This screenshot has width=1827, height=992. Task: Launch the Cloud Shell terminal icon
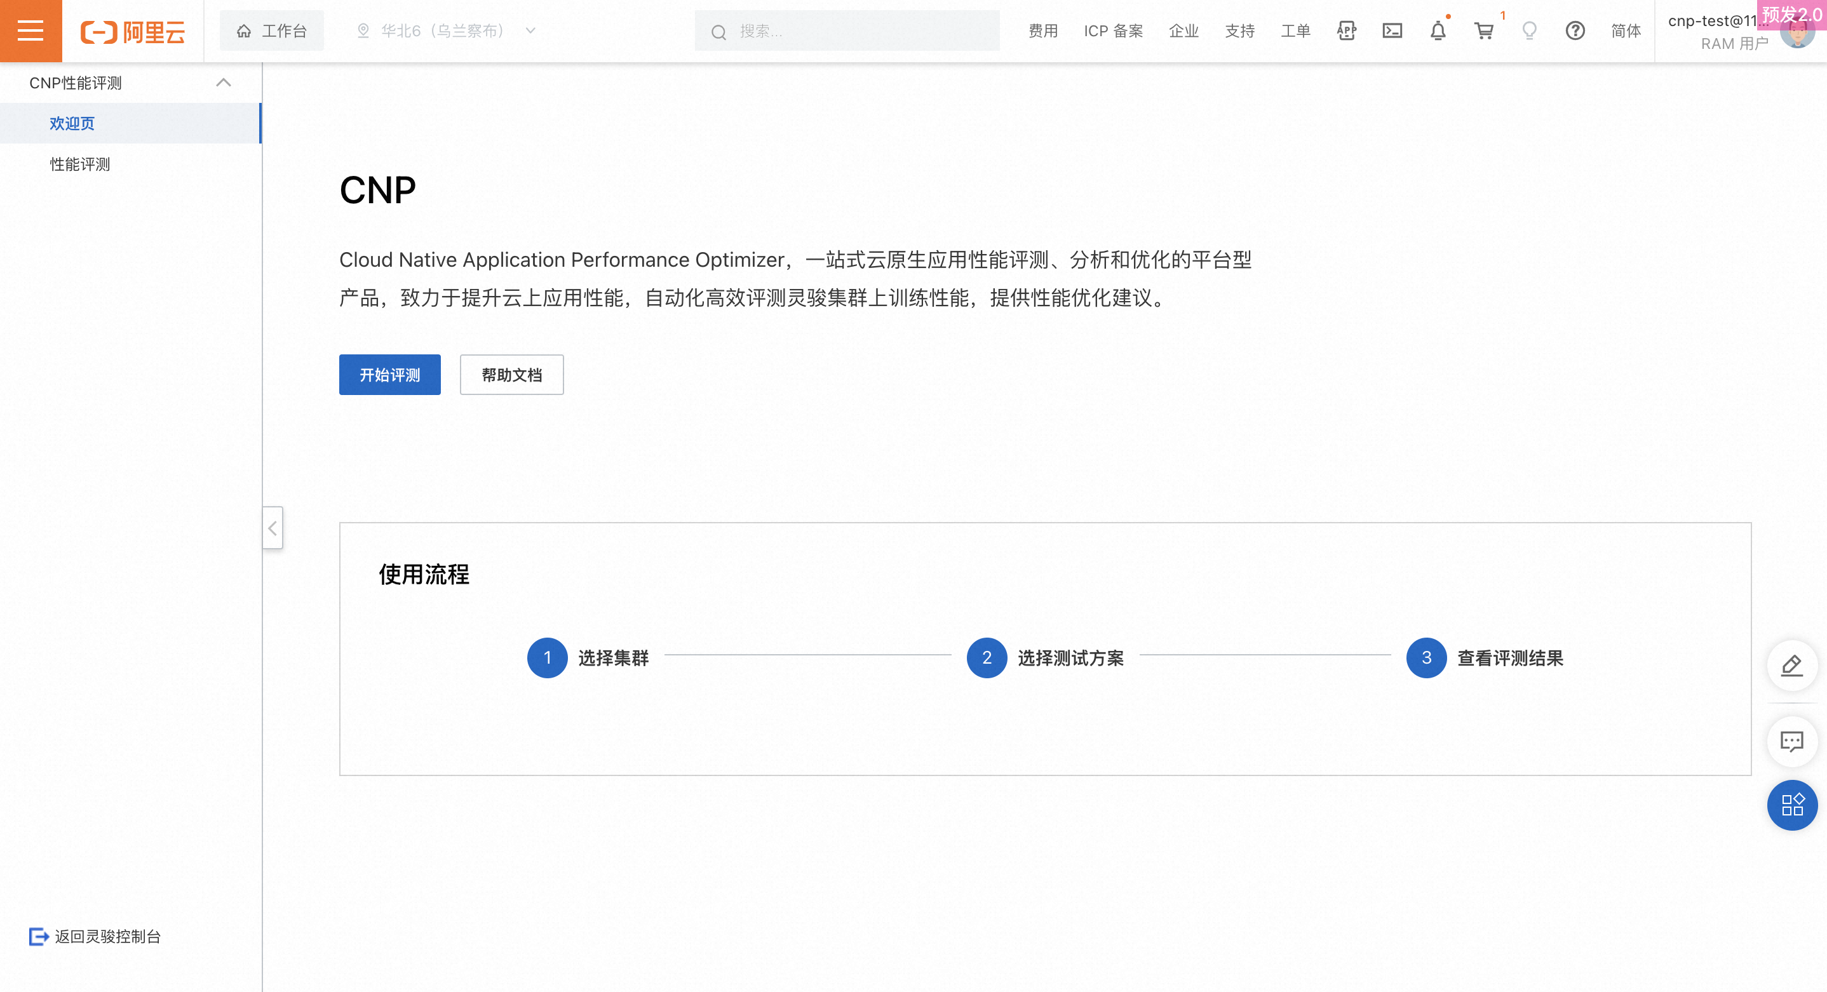pyautogui.click(x=1391, y=30)
